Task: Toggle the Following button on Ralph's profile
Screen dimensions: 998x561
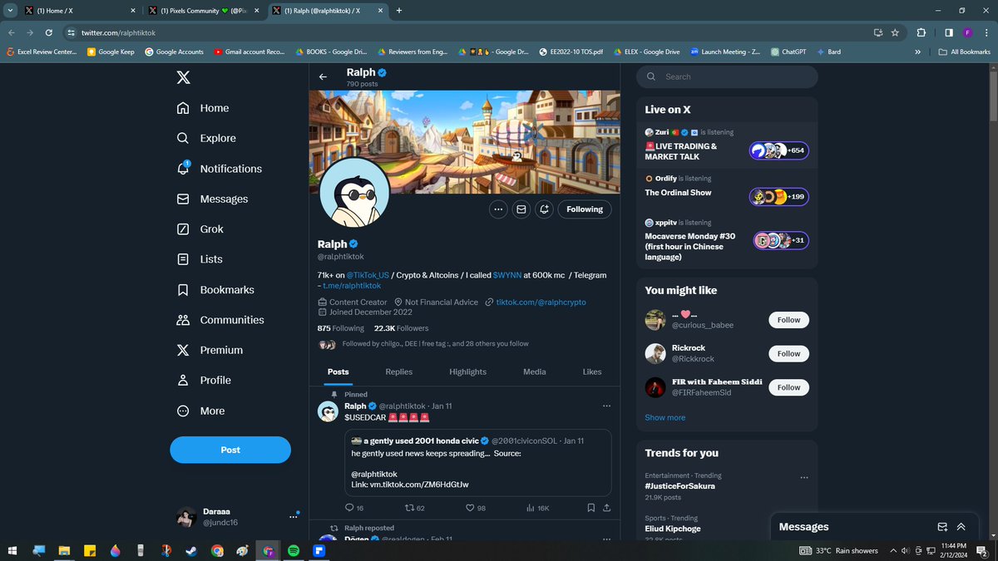Action: pos(585,209)
